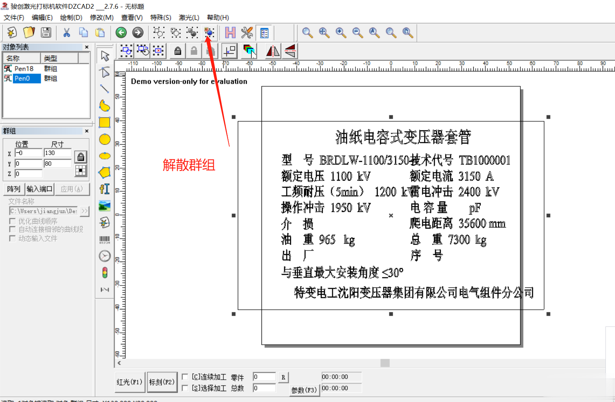Open the 绘制(D) menu
Viewport: 615px width, 402px height.
(71, 17)
